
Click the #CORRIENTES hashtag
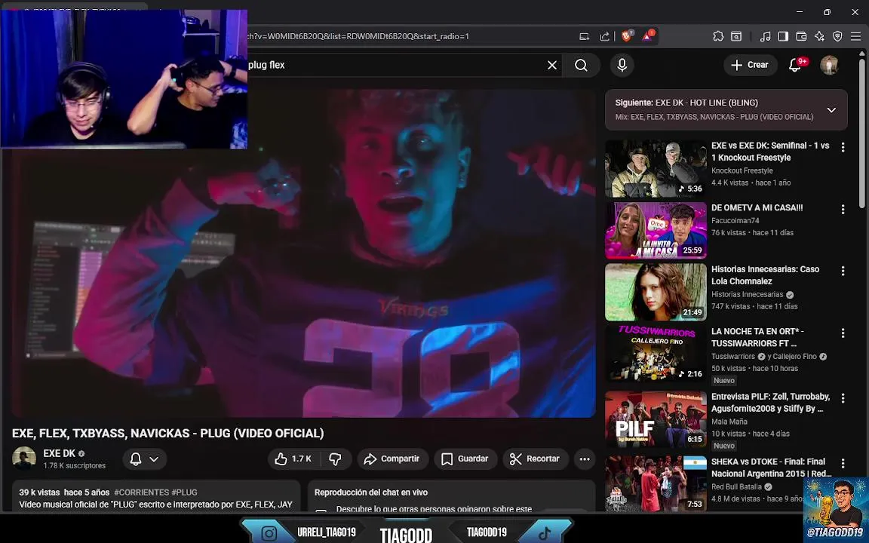[x=141, y=492]
